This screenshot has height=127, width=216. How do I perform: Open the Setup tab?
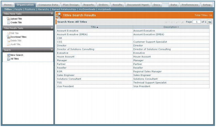pyautogui.click(x=207, y=5)
